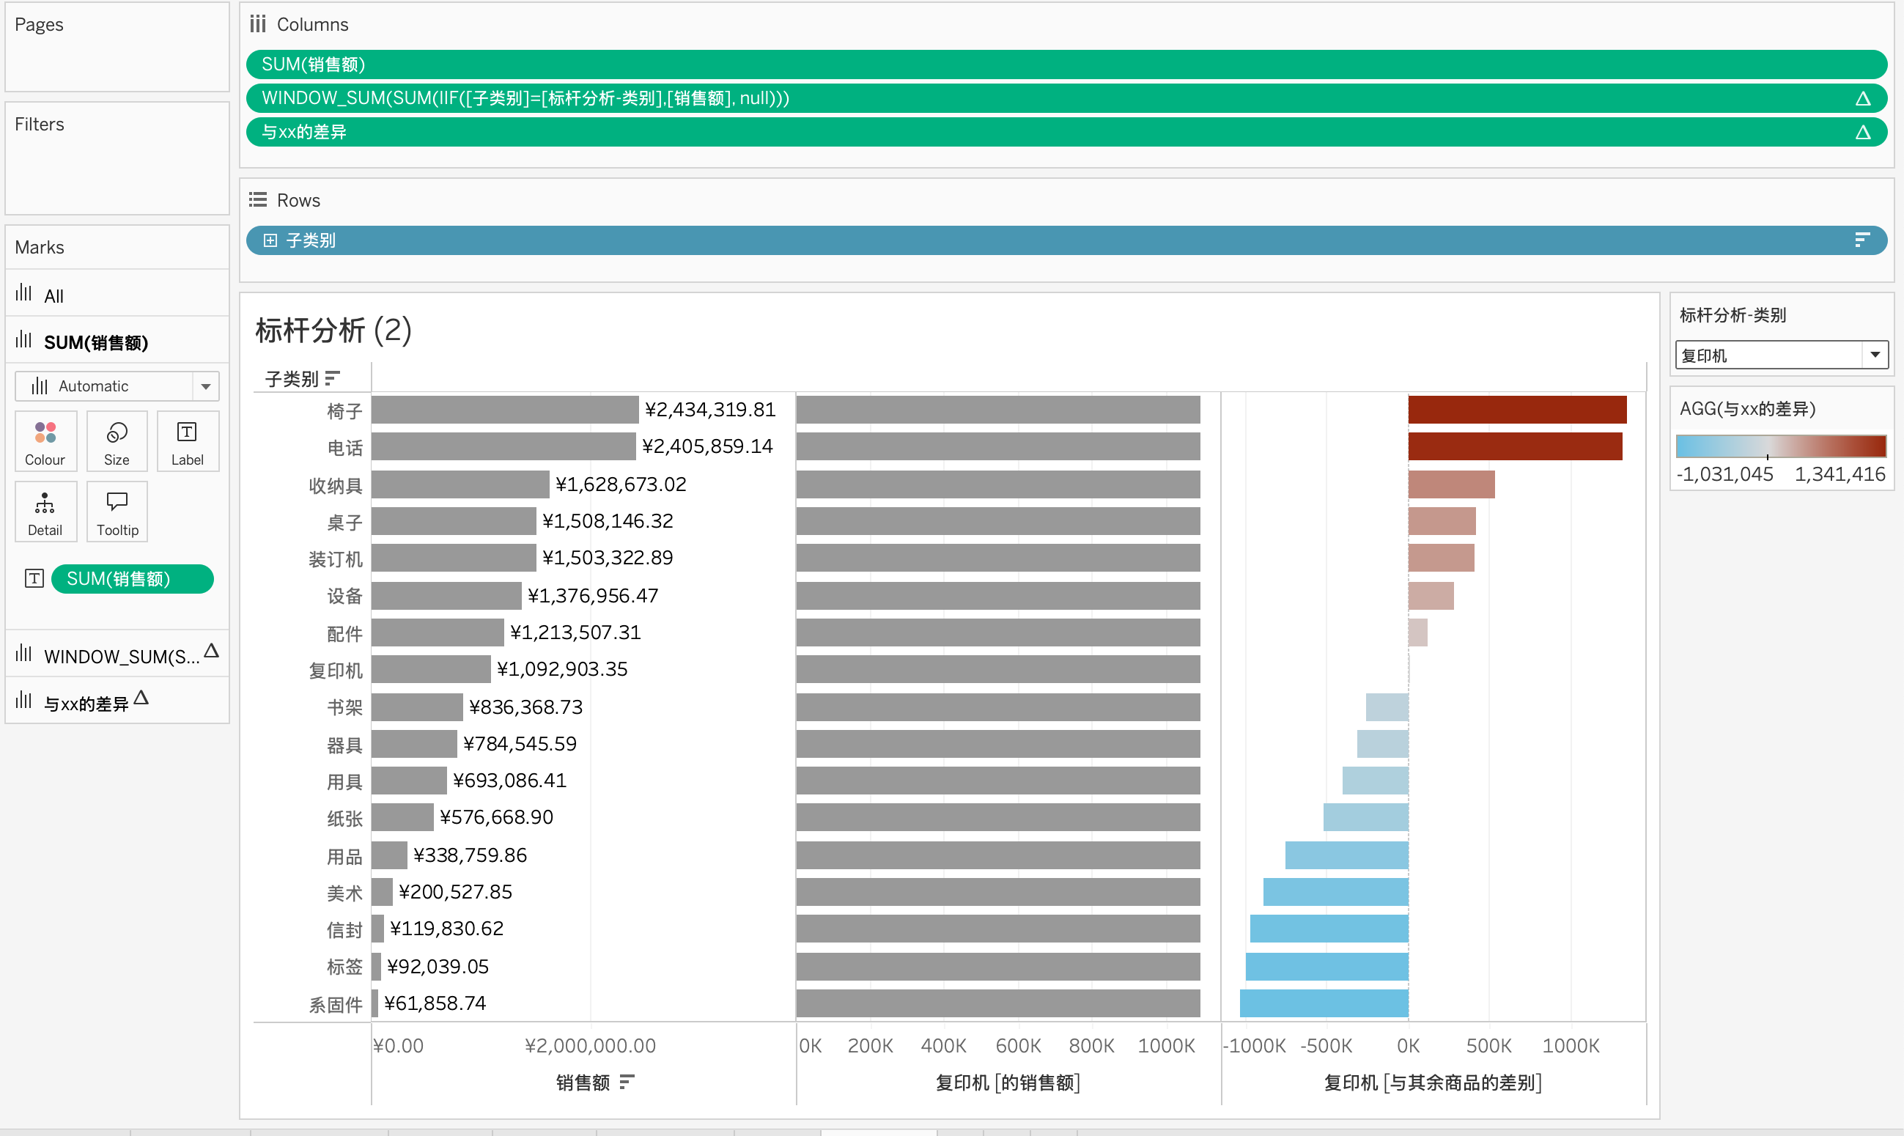
Task: Click sort icon on 子类别 row pill
Action: point(1862,240)
